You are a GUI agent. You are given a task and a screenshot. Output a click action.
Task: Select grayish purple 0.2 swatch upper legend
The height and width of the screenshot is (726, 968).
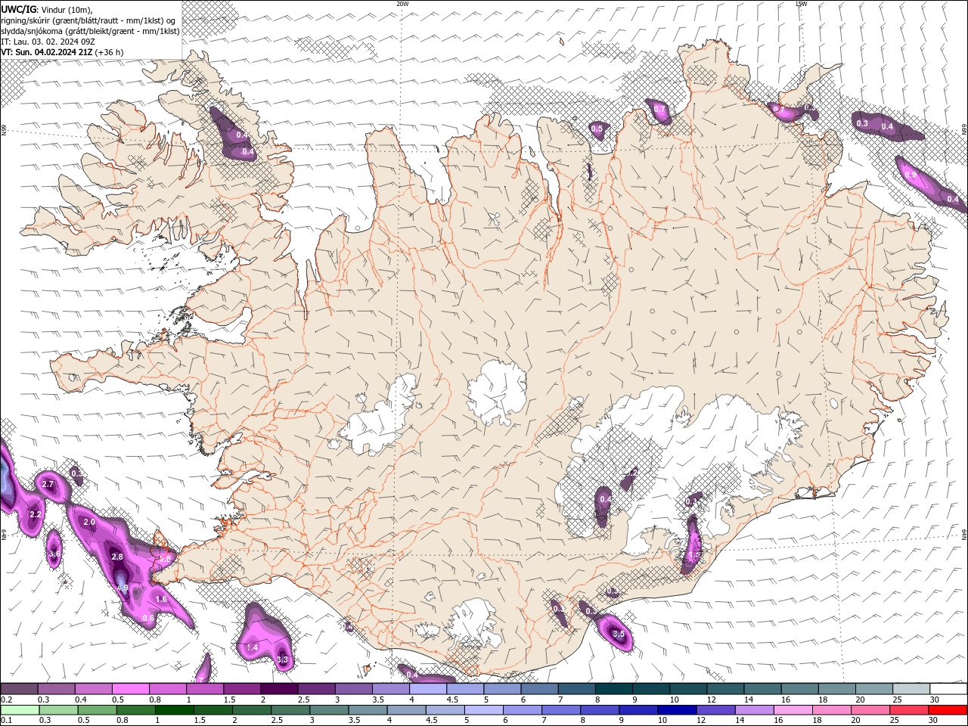(19, 689)
